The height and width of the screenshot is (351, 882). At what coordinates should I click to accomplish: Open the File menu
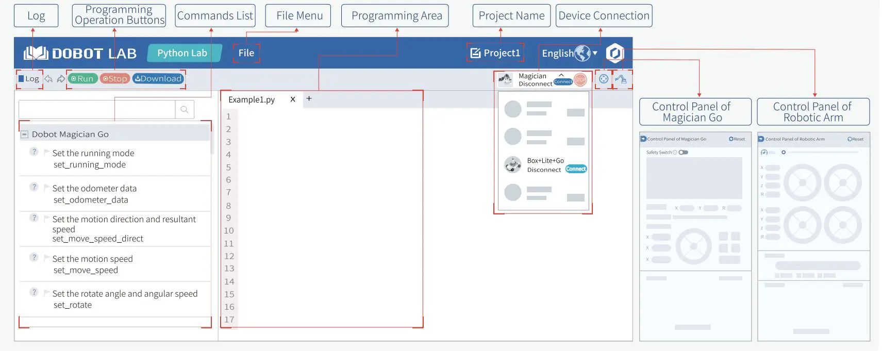[246, 53]
